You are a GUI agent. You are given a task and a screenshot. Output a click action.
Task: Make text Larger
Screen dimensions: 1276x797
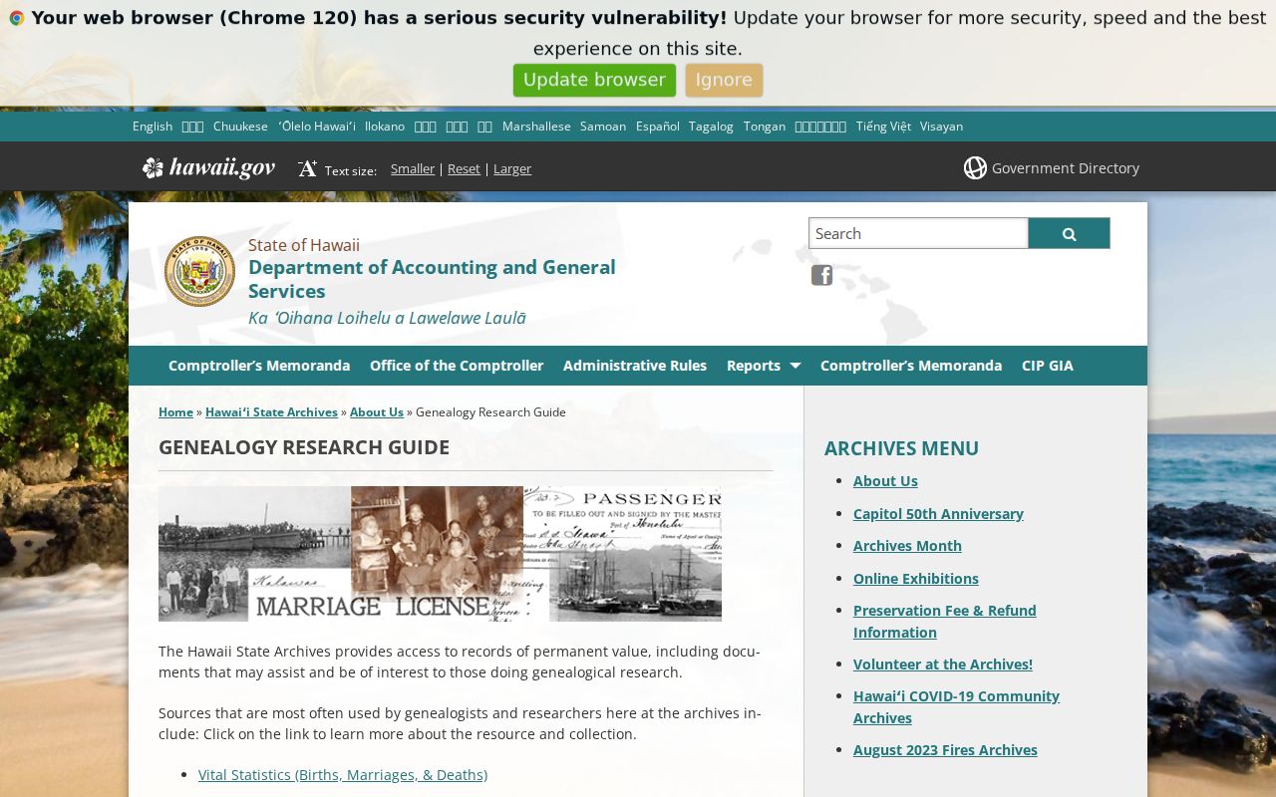[x=512, y=168]
